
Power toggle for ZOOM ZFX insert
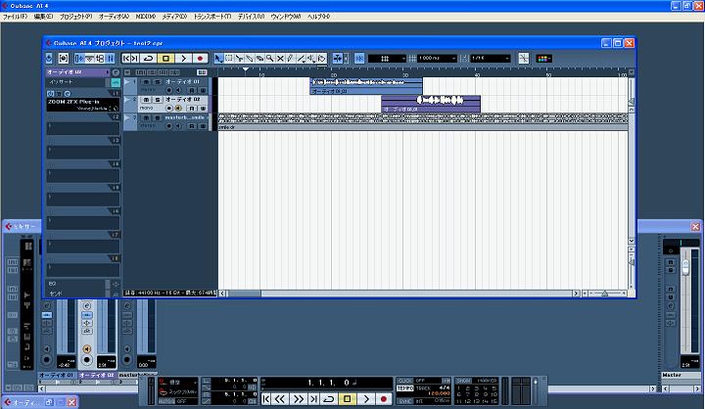pyautogui.click(x=51, y=94)
